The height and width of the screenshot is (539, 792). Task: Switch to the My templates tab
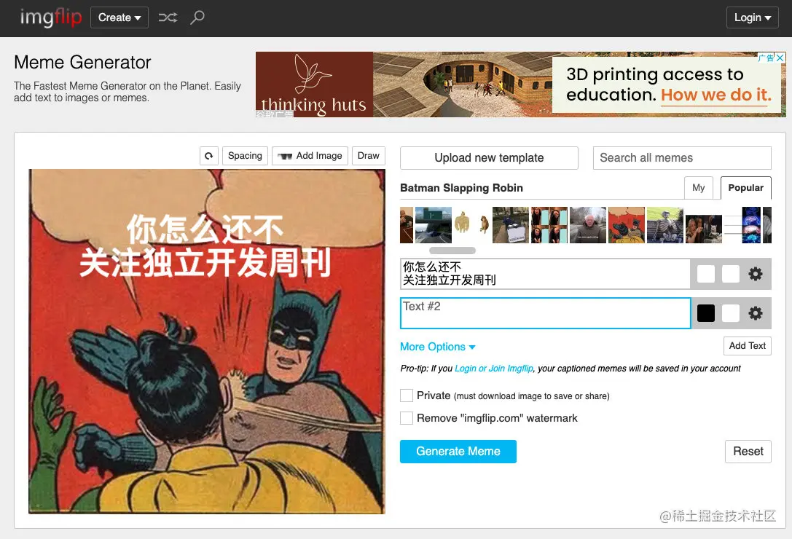point(699,187)
